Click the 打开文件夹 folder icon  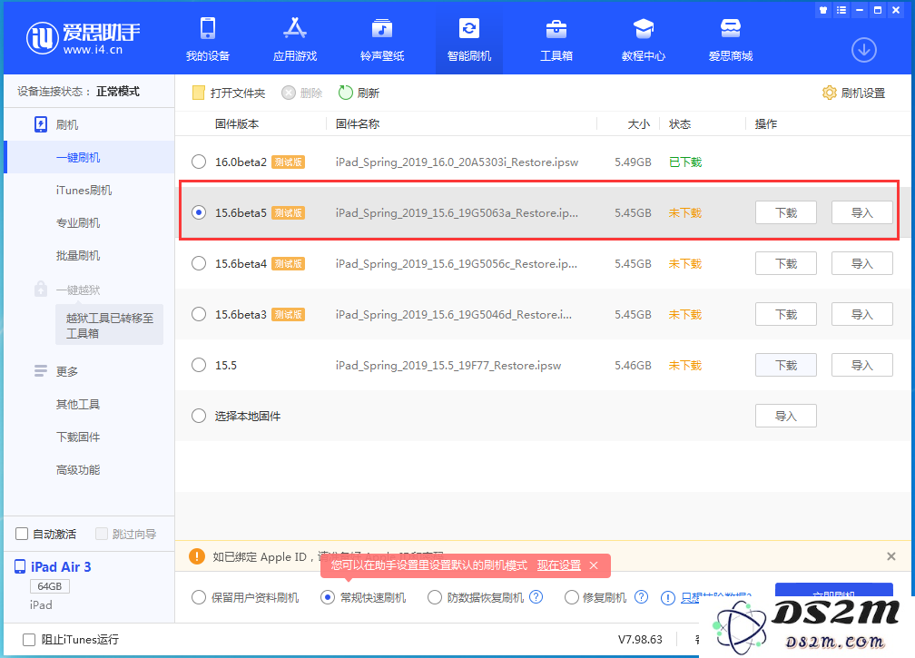click(199, 93)
